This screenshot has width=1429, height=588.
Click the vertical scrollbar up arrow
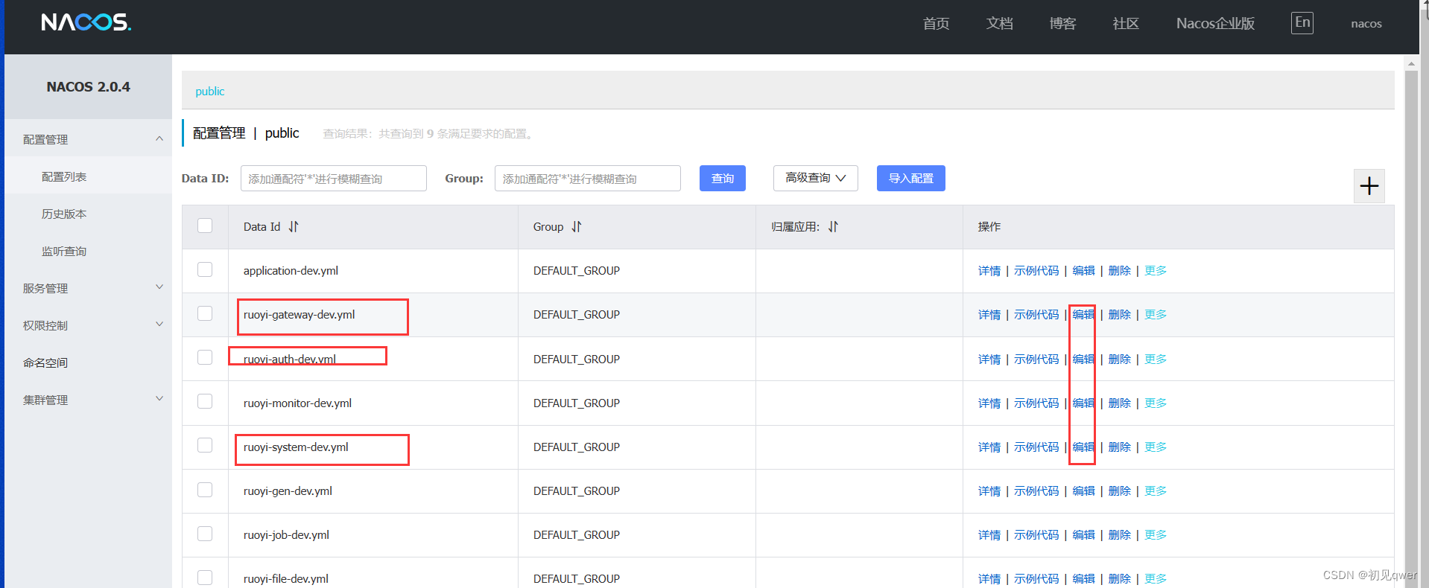click(1411, 64)
